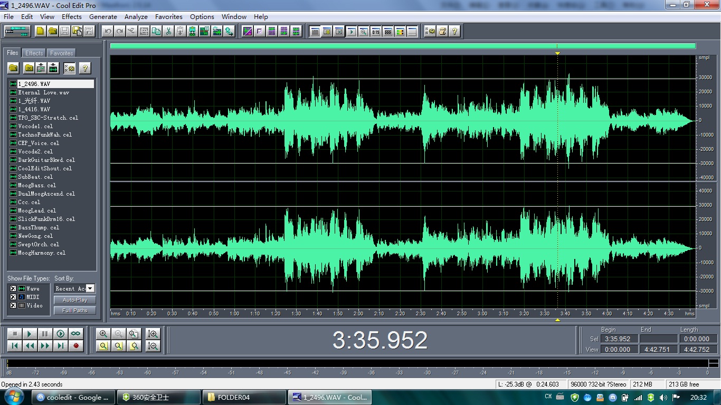
Task: Open the Generate menu
Action: [103, 16]
